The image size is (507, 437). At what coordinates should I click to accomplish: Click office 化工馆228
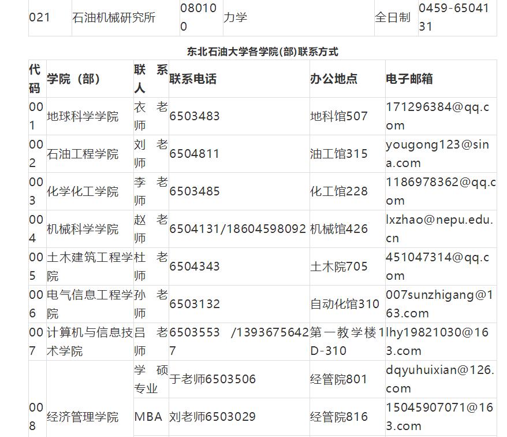339,191
